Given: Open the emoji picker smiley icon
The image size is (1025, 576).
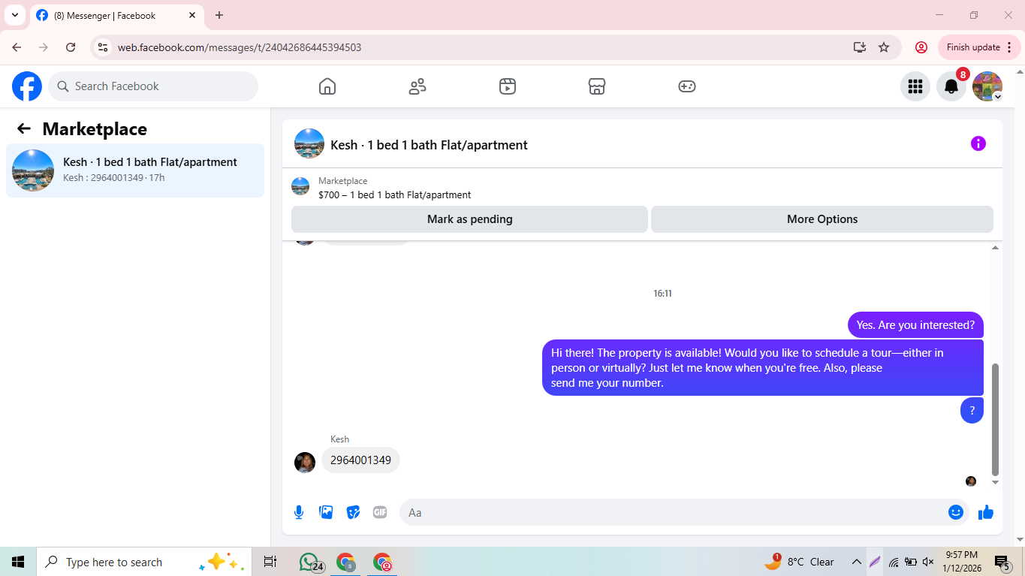Looking at the screenshot, I should pyautogui.click(x=956, y=512).
